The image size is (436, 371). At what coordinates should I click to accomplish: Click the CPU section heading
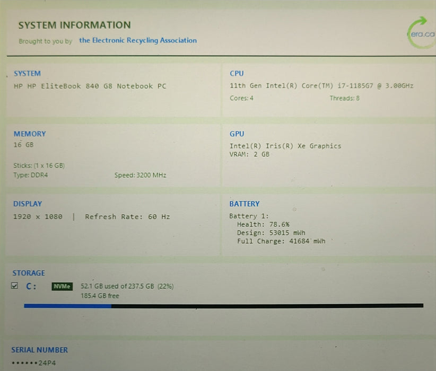click(x=237, y=74)
